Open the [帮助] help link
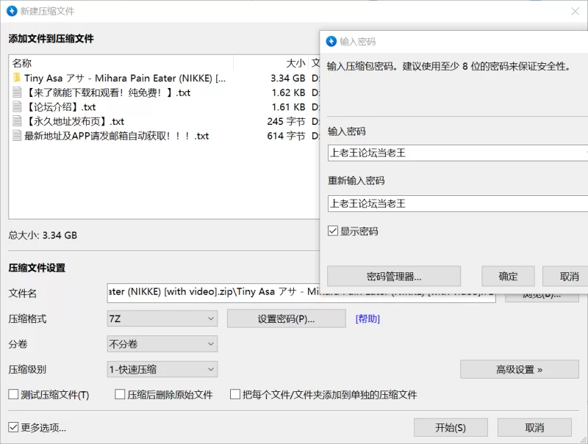 pyautogui.click(x=367, y=319)
